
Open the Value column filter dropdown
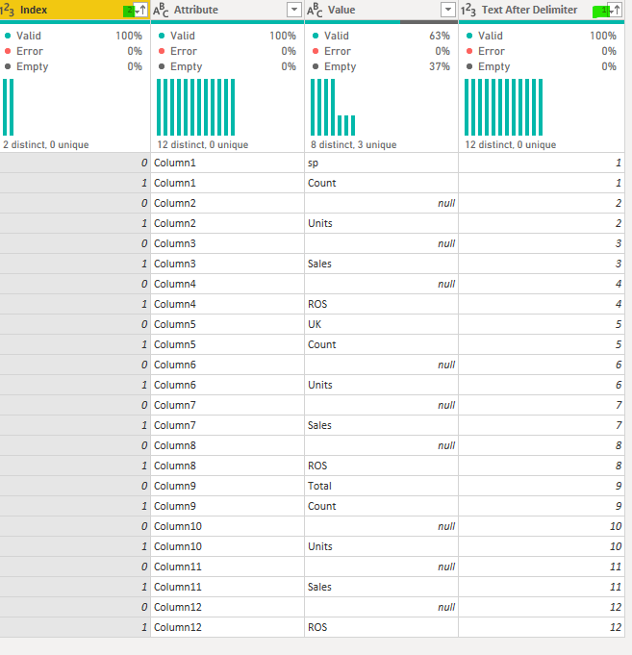tap(448, 10)
